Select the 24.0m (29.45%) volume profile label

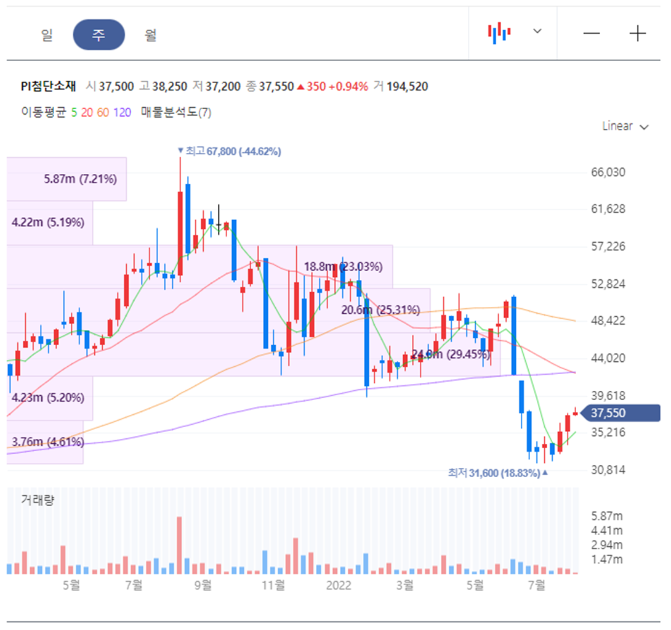tap(451, 354)
